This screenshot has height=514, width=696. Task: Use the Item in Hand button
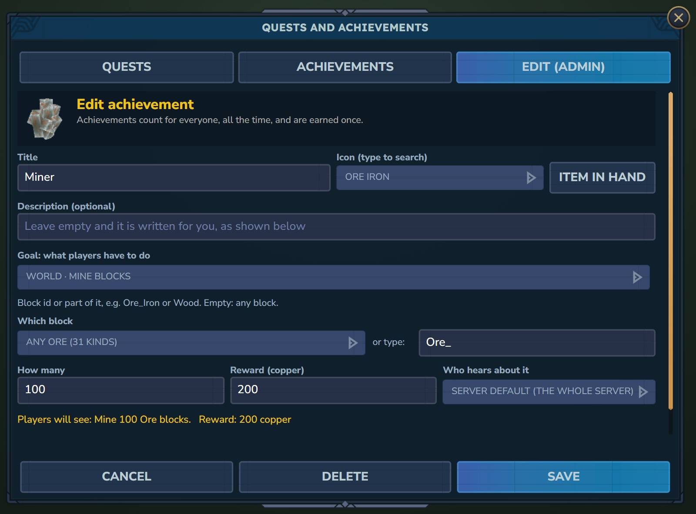[x=602, y=177]
